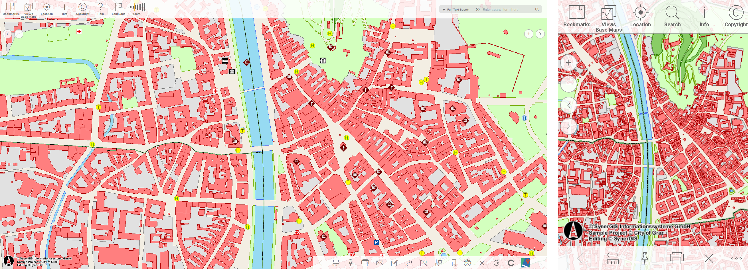This screenshot has width=749, height=270.
Task: Click the circled arrow login icon
Action: [497, 263]
